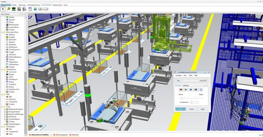Select the pointer arrow tool in toolbox

(3, 9)
